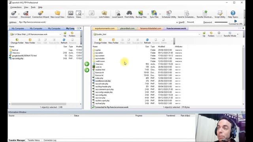Screen dimensions: 253x142
Task: Open Local Search tool
Action: click(x=117, y=14)
